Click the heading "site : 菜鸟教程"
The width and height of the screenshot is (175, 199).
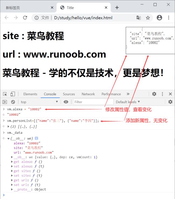[33, 36]
